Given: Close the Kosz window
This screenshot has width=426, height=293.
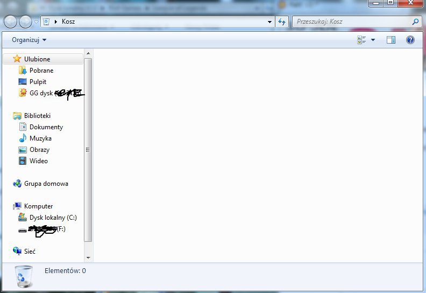Looking at the screenshot, I should pyautogui.click(x=410, y=3).
